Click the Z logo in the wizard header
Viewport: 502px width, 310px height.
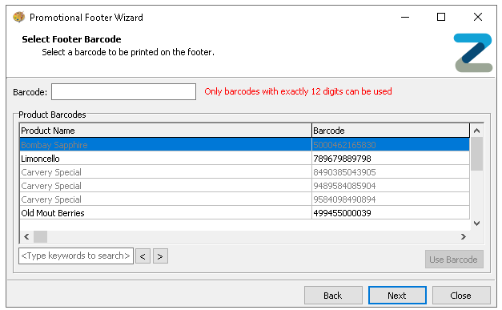pos(473,53)
